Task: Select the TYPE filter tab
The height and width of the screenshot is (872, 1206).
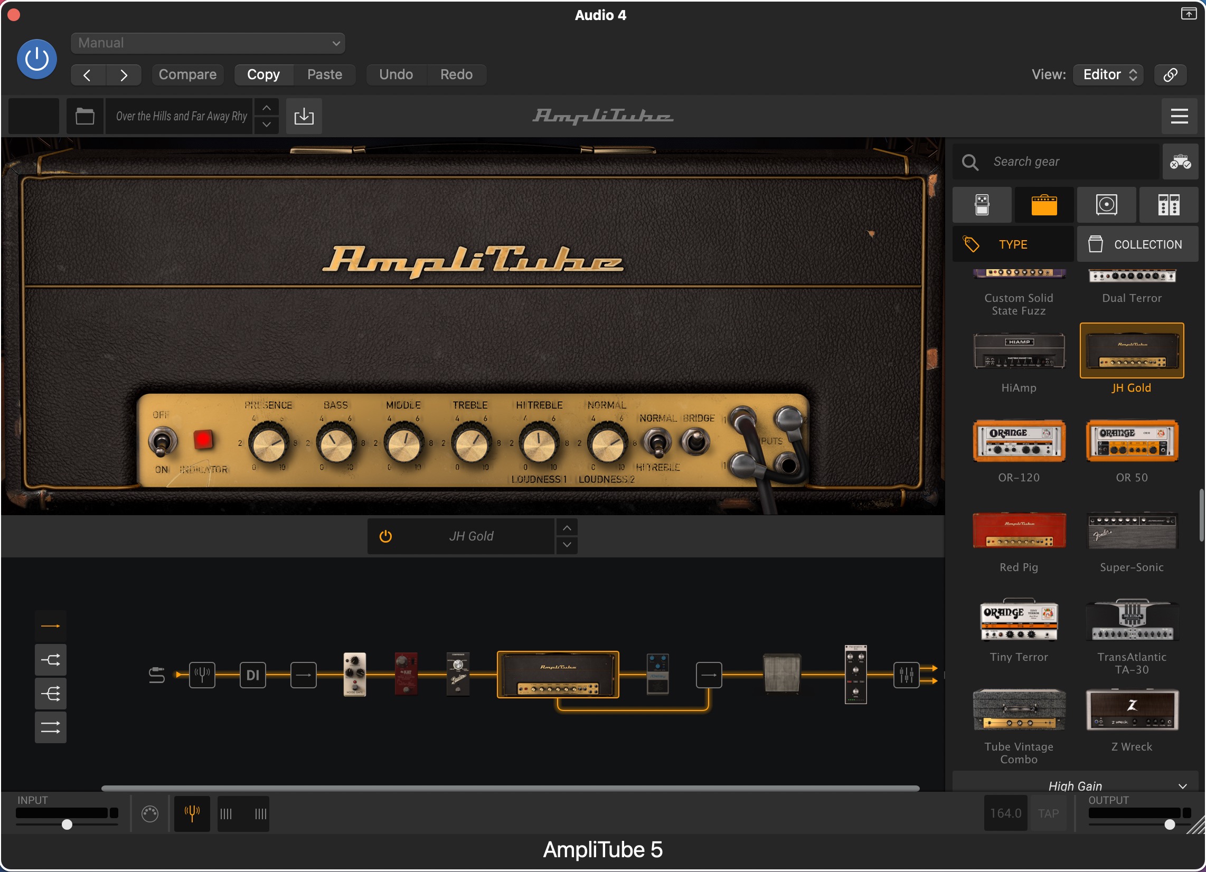Action: tap(1013, 244)
